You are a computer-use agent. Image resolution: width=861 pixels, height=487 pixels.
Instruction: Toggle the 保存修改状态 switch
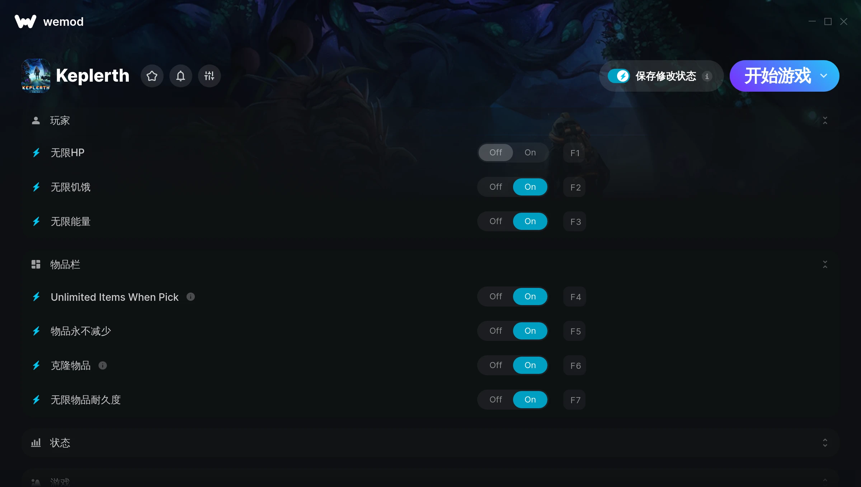618,76
